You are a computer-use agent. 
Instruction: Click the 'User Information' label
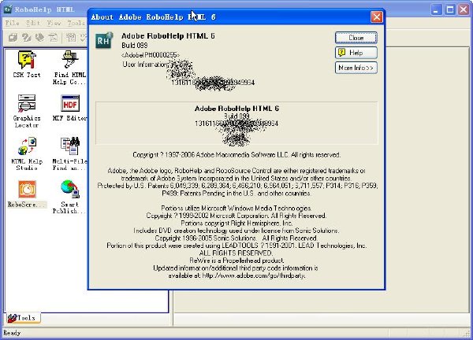[x=145, y=65]
